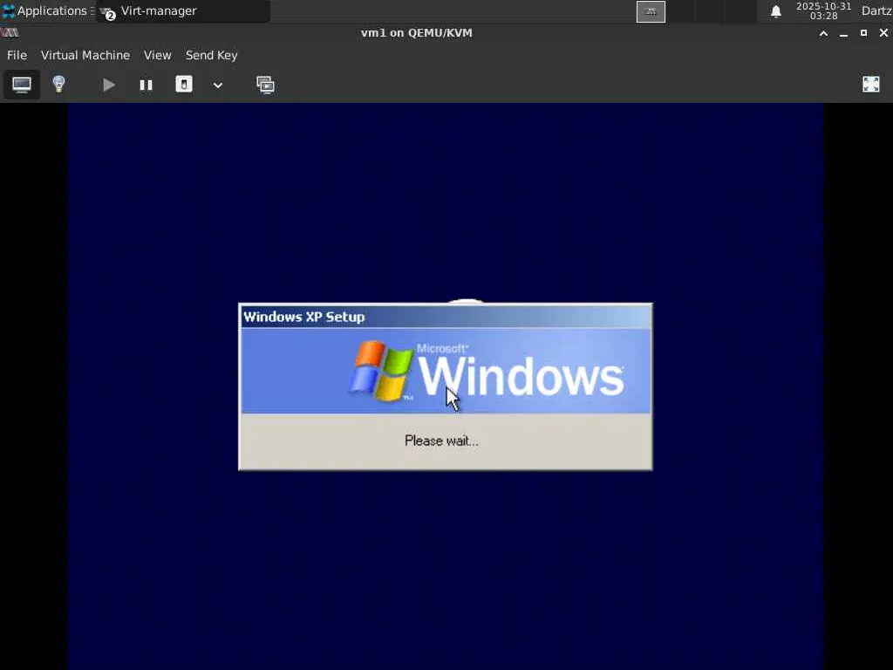Show the graphical console view

(x=22, y=85)
